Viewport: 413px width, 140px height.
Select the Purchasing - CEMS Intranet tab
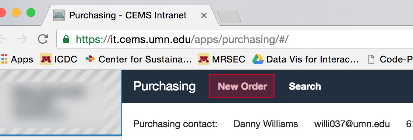128,15
